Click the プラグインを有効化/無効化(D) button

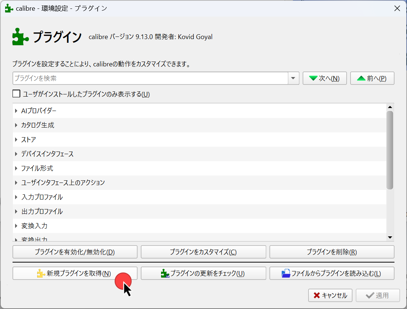(75, 252)
